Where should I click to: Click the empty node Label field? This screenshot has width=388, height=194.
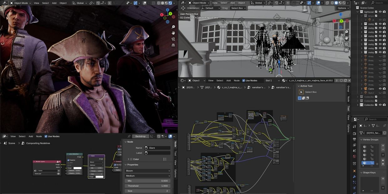coord(157,153)
